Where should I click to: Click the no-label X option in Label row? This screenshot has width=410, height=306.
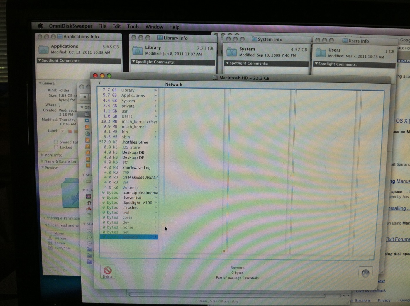(62, 131)
